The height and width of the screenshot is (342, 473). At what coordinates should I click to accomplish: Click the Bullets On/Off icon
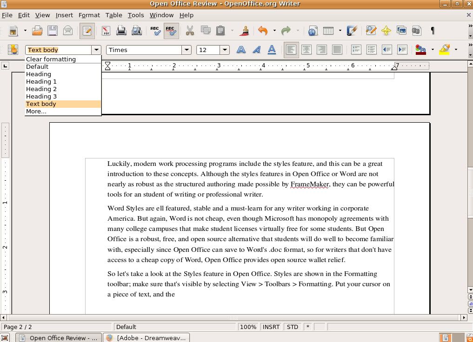(372, 50)
